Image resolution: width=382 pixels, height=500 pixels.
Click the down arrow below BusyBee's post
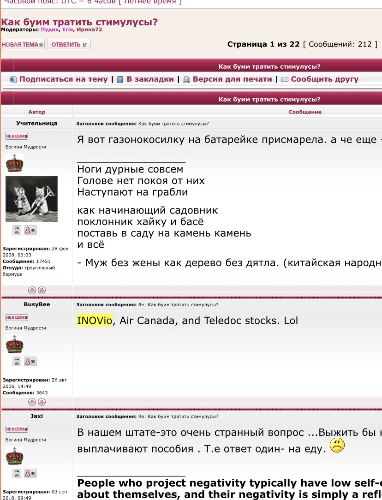click(x=42, y=402)
